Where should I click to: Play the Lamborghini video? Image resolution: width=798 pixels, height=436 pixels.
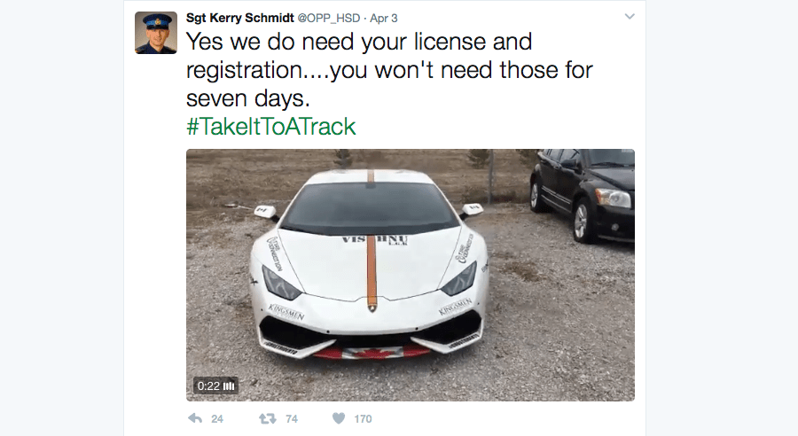pyautogui.click(x=411, y=275)
